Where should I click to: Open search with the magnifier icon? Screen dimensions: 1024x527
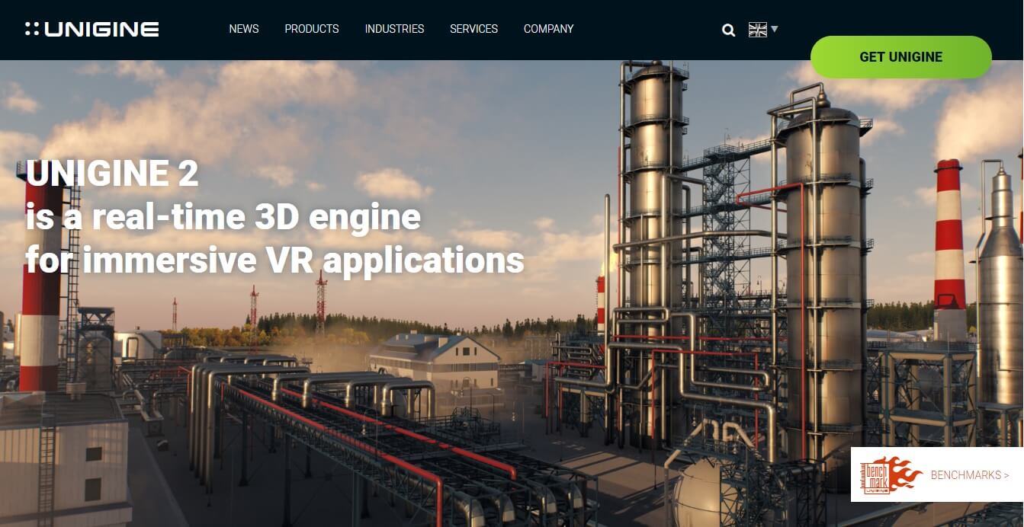pos(728,30)
